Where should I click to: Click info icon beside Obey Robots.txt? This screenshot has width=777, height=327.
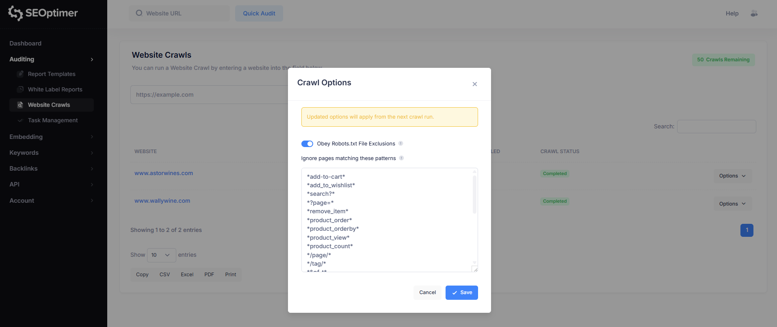point(400,143)
